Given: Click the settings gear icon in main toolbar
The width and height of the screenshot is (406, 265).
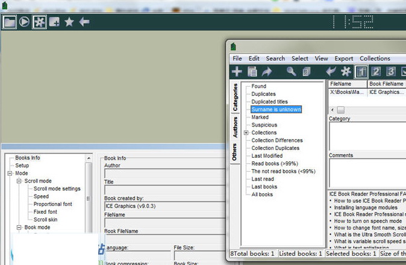Looking at the screenshot, I should click(x=39, y=22).
